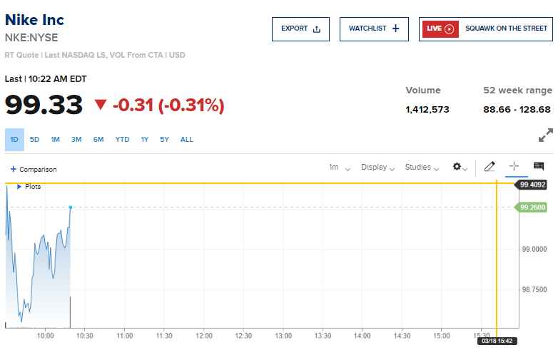
Task: Click the 99.2600 current price label
Action: click(534, 207)
